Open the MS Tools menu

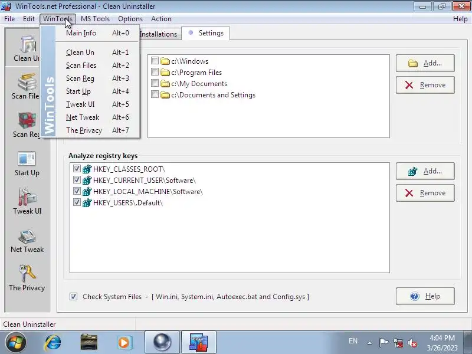pyautogui.click(x=95, y=19)
